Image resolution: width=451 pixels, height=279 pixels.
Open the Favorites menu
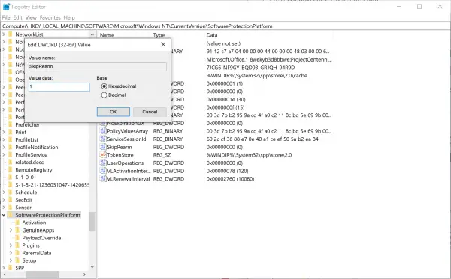(50, 17)
